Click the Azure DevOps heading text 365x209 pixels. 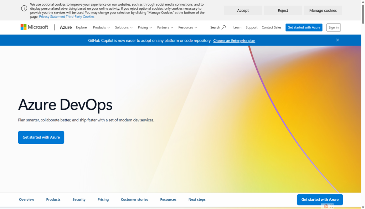click(x=65, y=105)
